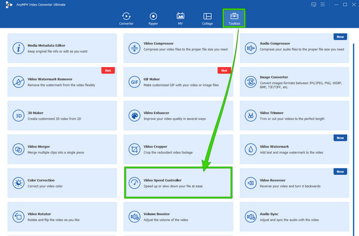359x236 pixels.
Task: Switch to the Ripper tab
Action: click(x=153, y=19)
